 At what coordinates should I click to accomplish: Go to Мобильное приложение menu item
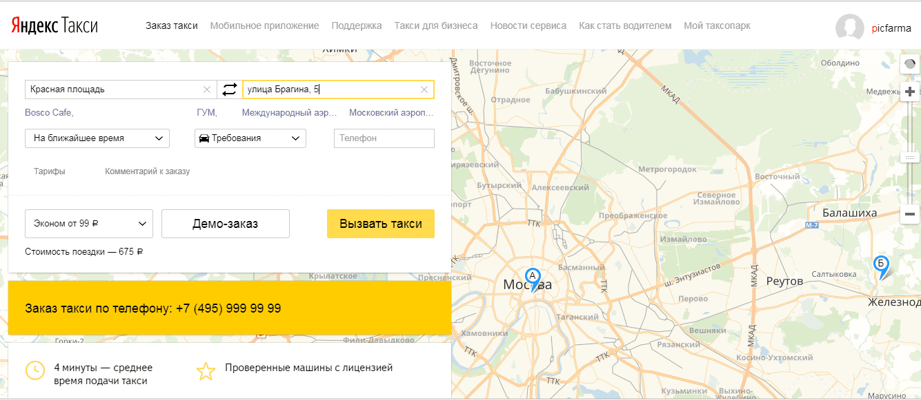[x=264, y=25]
